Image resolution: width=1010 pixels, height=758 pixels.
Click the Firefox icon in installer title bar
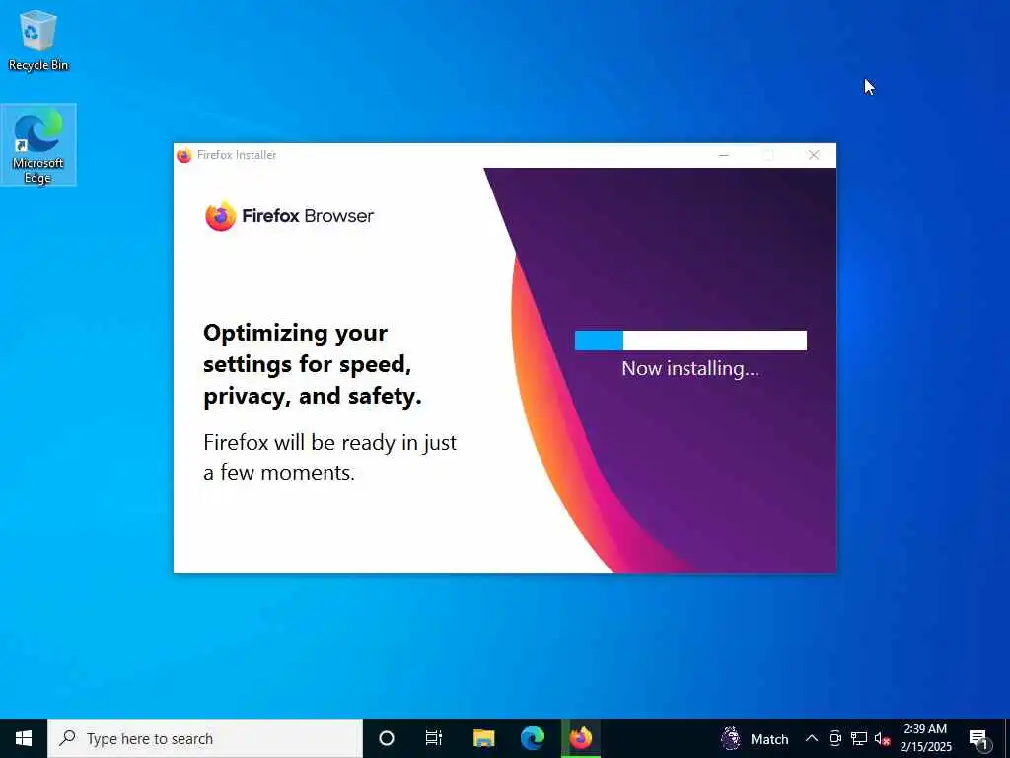pos(184,155)
